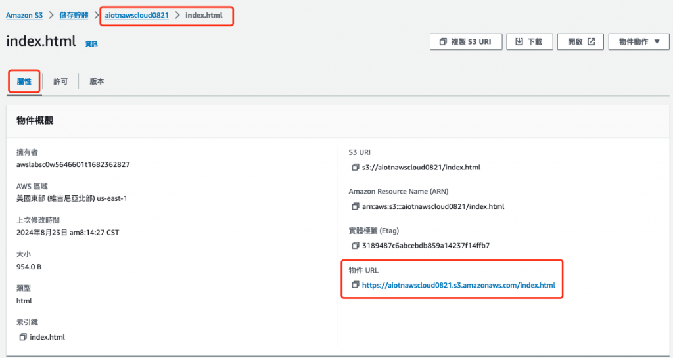
Task: Click the type value html
Action: [x=24, y=301]
